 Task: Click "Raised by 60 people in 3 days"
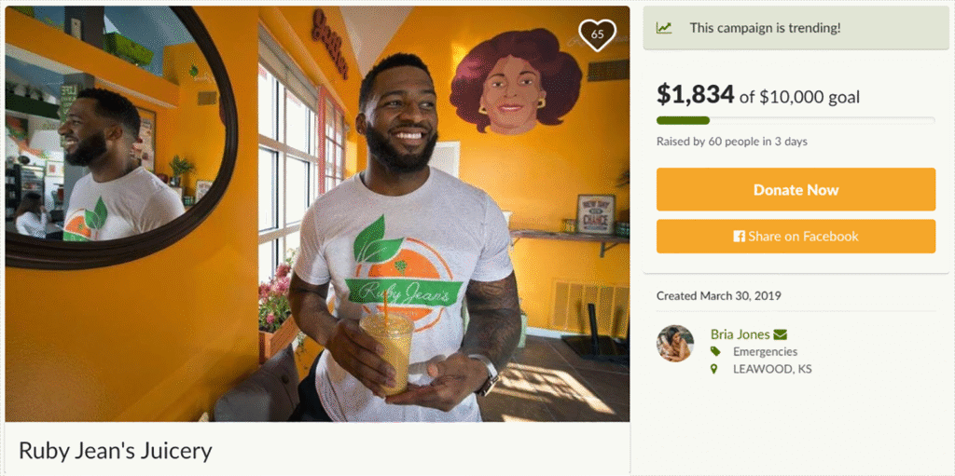click(x=732, y=142)
